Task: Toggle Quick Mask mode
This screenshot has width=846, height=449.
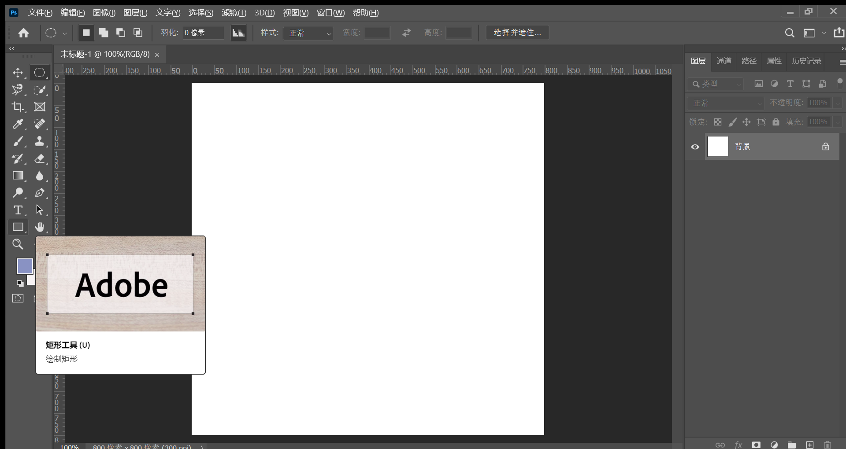Action: coord(18,298)
